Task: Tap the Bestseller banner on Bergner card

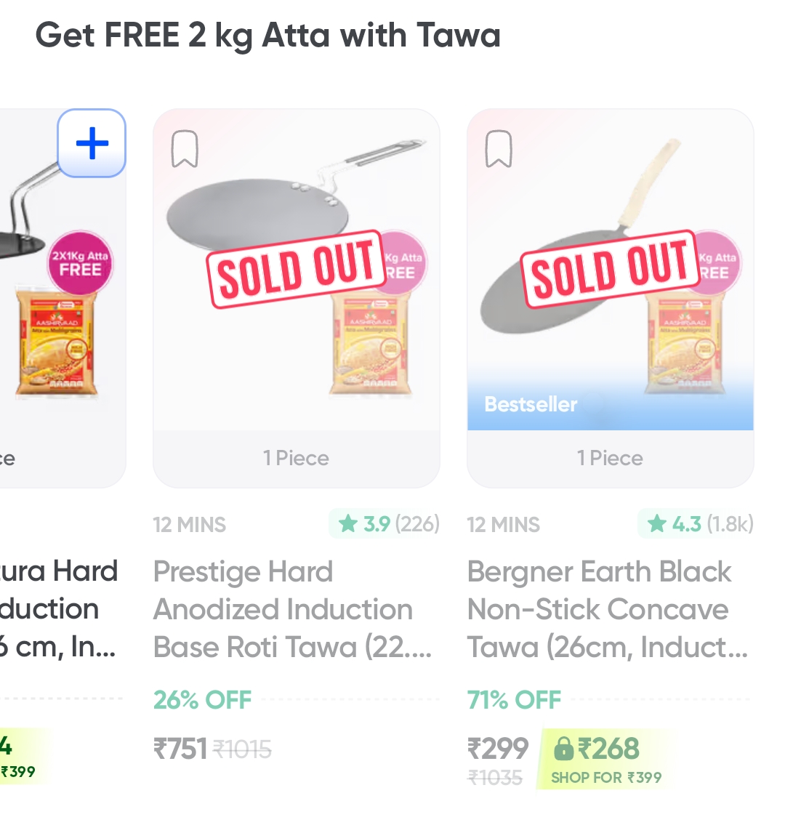Action: pyautogui.click(x=531, y=404)
